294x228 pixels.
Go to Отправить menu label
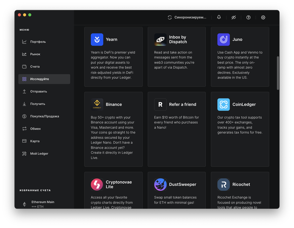pos(39,92)
